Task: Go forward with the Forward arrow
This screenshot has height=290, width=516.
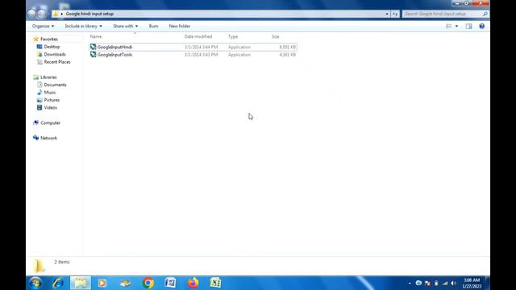Action: tap(41, 14)
